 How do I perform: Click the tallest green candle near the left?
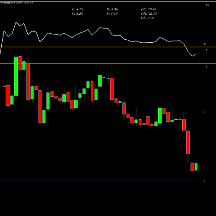click(16, 76)
